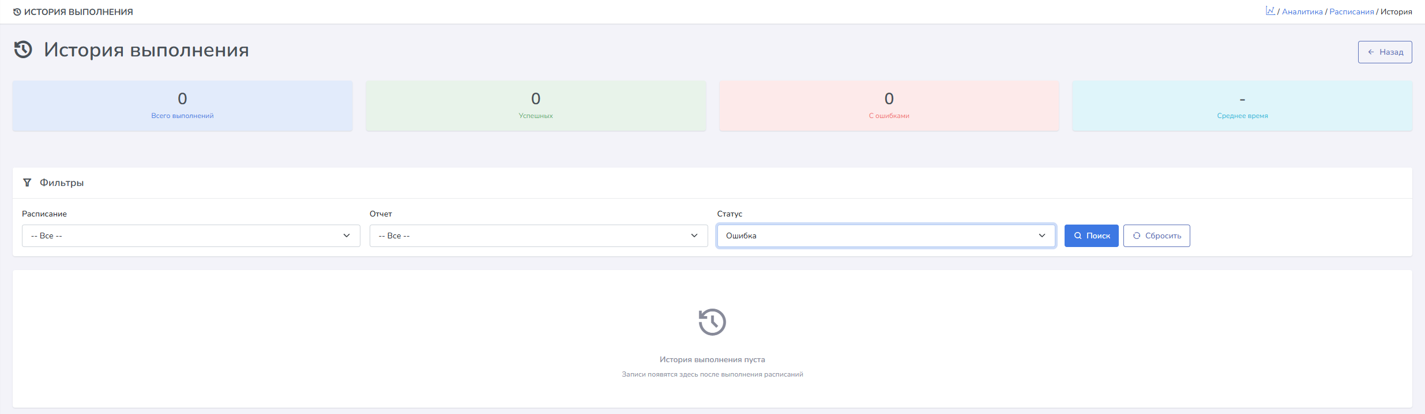1425x414 pixels.
Task: Click the green Успешных stat card
Action: pos(536,106)
